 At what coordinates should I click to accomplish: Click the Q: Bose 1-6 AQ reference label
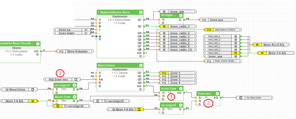(122, 109)
